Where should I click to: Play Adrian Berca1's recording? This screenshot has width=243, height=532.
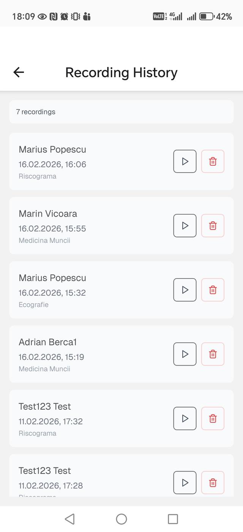[185, 354]
